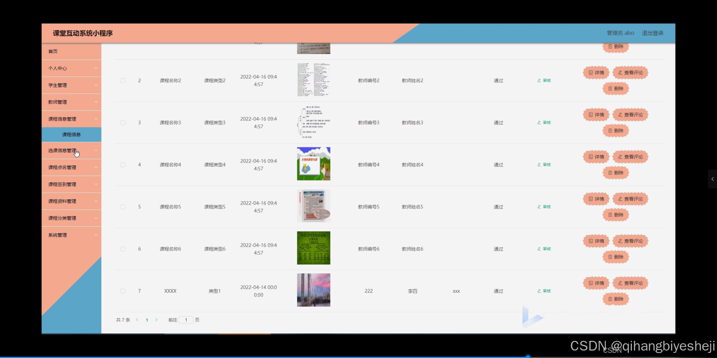Expand the 学生管理 sidebar section

pos(71,85)
